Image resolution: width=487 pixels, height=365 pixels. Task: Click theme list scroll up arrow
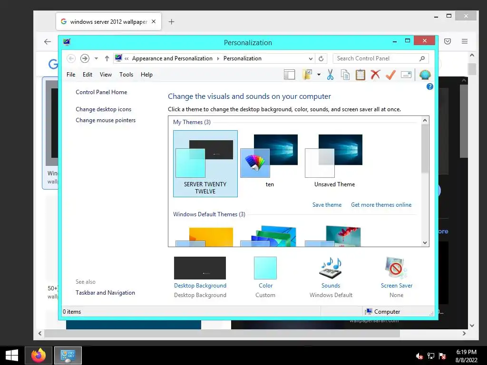point(425,120)
